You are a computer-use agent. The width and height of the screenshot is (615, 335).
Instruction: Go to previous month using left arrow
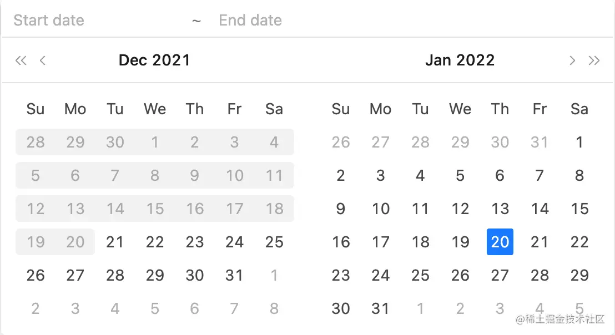42,60
